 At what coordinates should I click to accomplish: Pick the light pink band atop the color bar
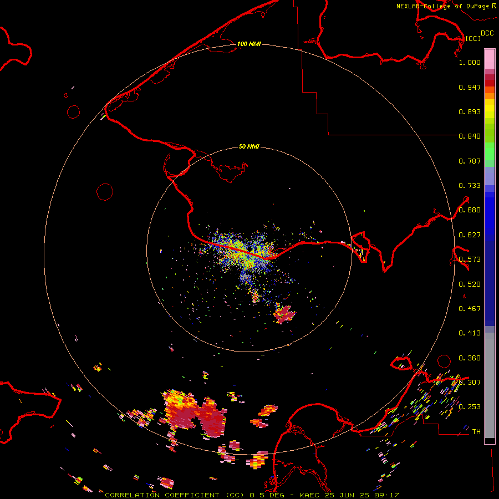[490, 59]
